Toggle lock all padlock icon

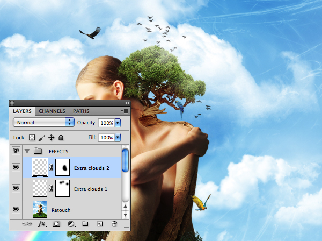click(x=61, y=138)
